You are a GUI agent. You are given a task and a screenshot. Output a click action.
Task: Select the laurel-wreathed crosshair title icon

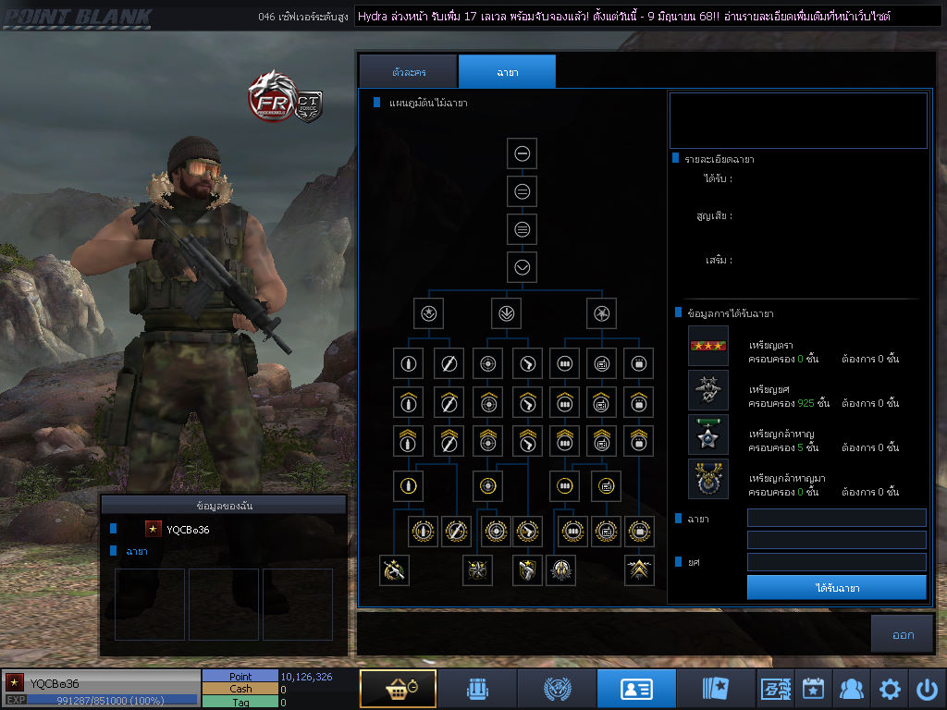[x=497, y=532]
